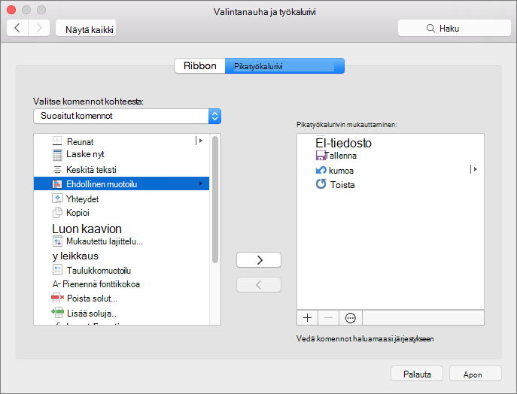Click the Kopioi copy icon

point(57,213)
